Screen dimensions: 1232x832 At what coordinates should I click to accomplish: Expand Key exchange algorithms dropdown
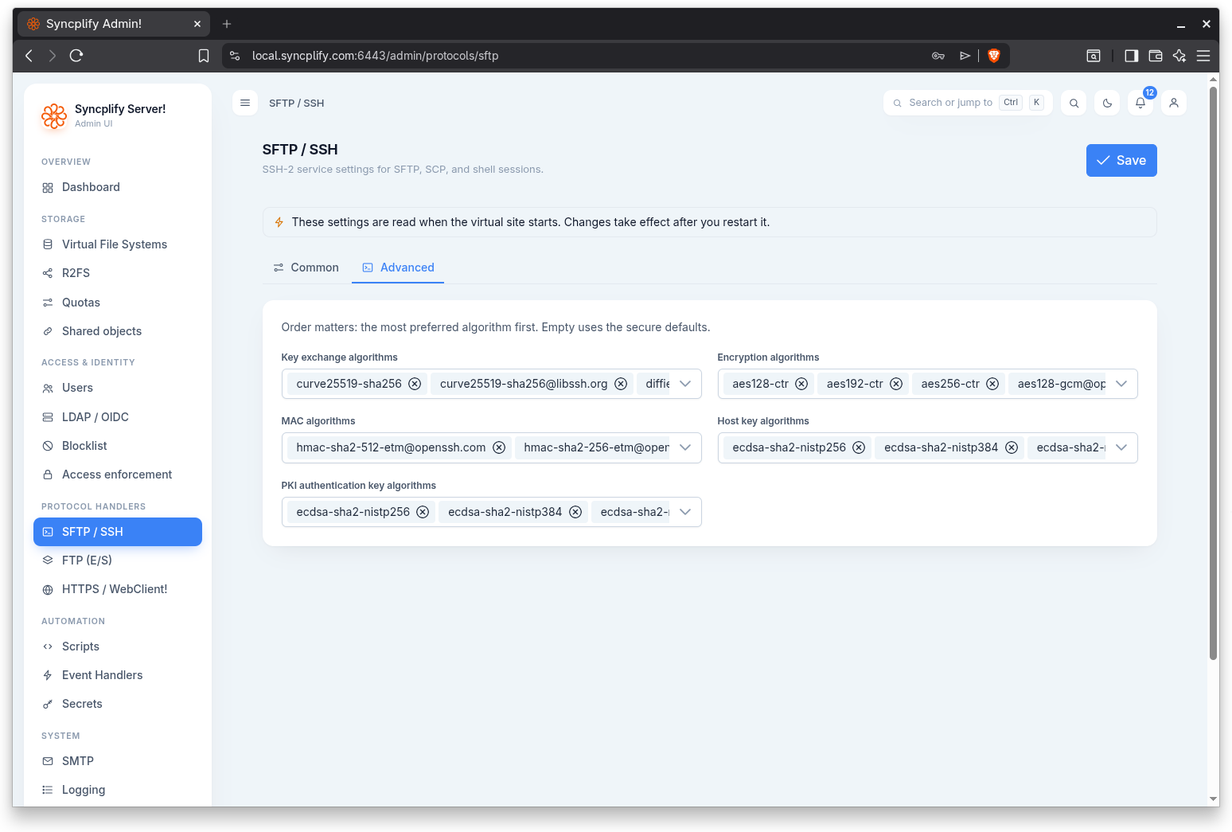(685, 384)
